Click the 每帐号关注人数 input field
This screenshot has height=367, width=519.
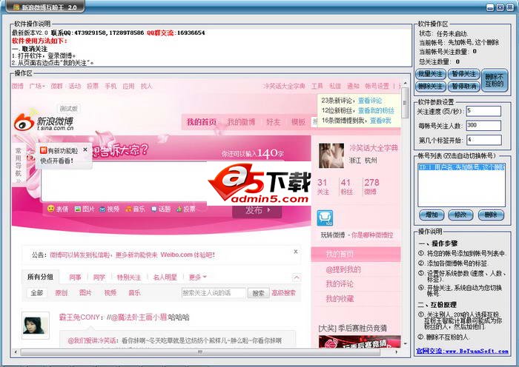click(x=483, y=125)
